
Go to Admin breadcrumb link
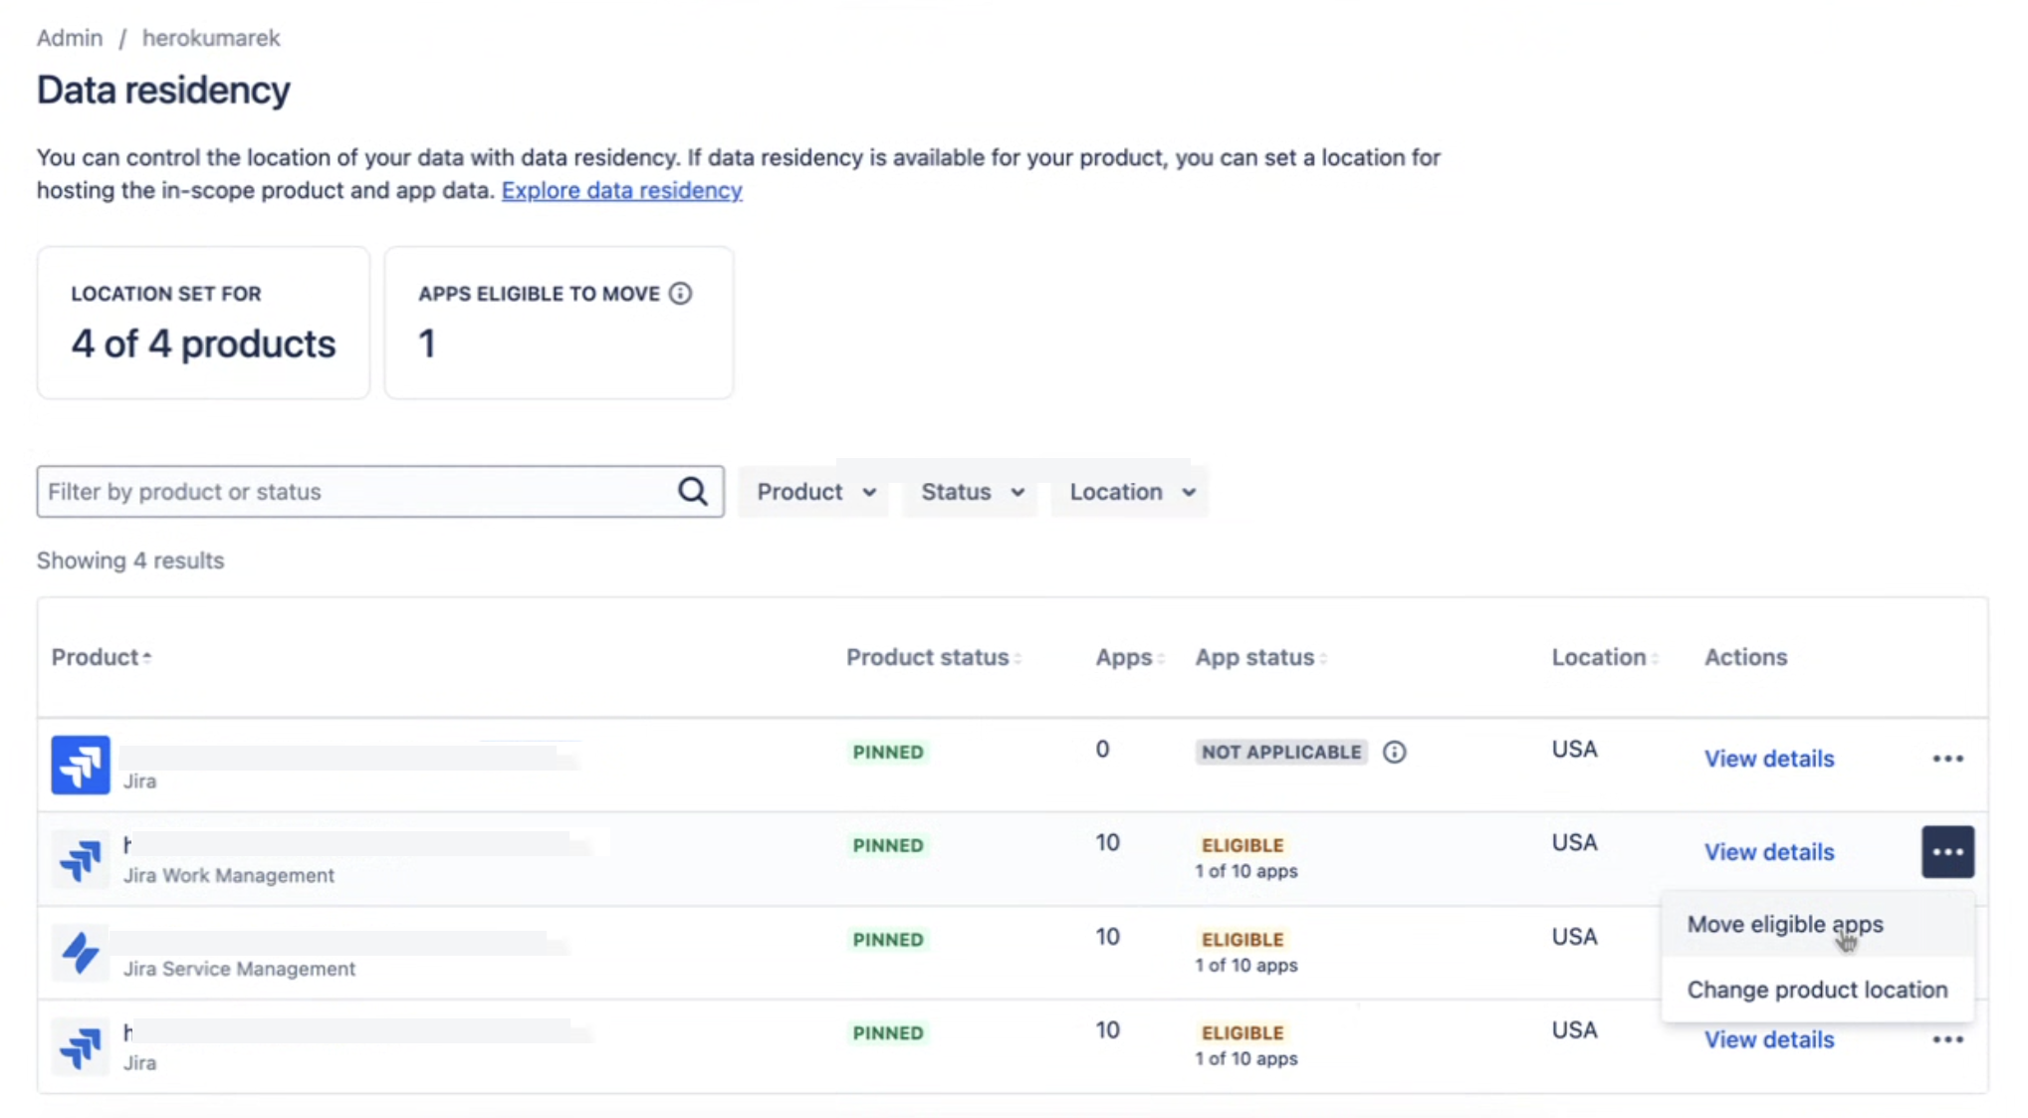70,38
